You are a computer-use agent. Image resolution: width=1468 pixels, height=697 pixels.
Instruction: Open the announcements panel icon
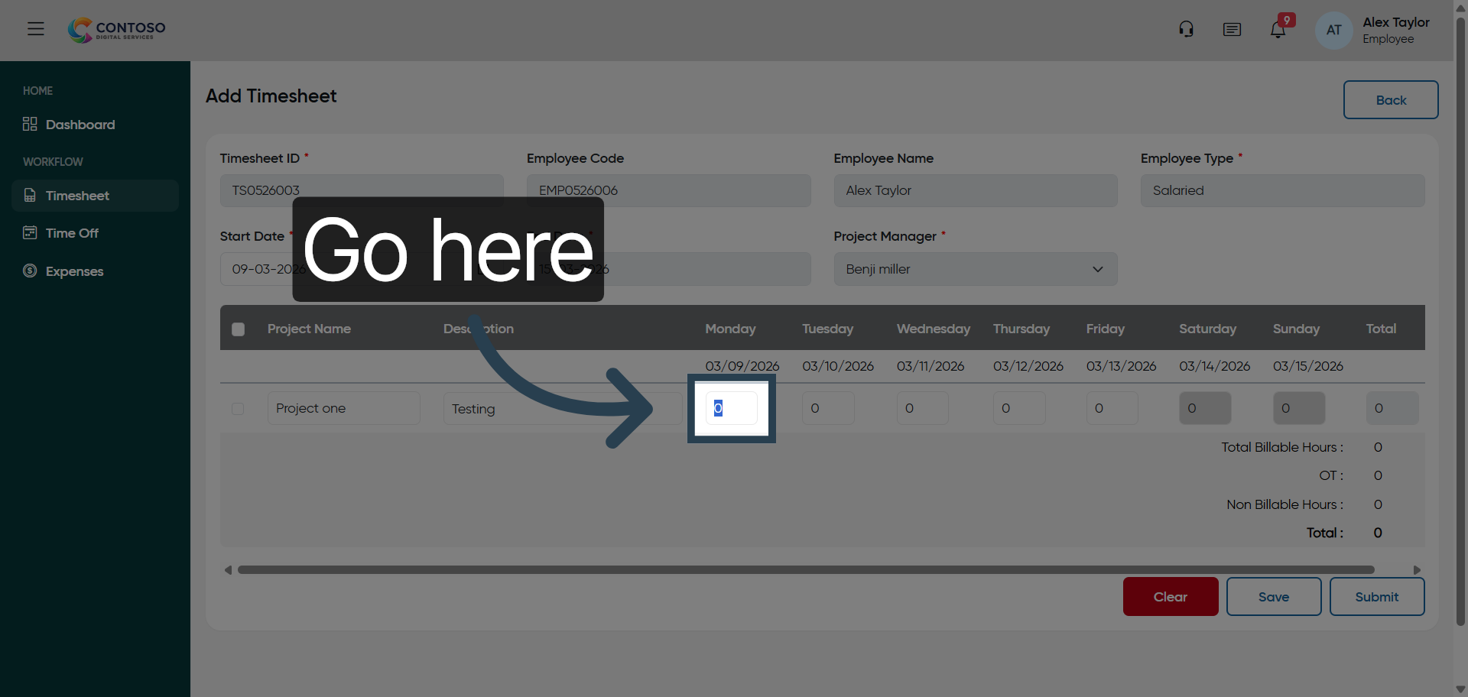pyautogui.click(x=1232, y=29)
